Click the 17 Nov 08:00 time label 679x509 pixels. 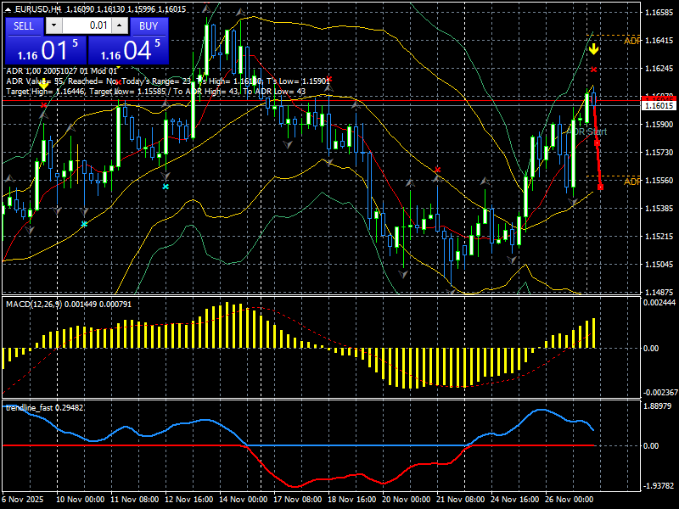point(298,499)
